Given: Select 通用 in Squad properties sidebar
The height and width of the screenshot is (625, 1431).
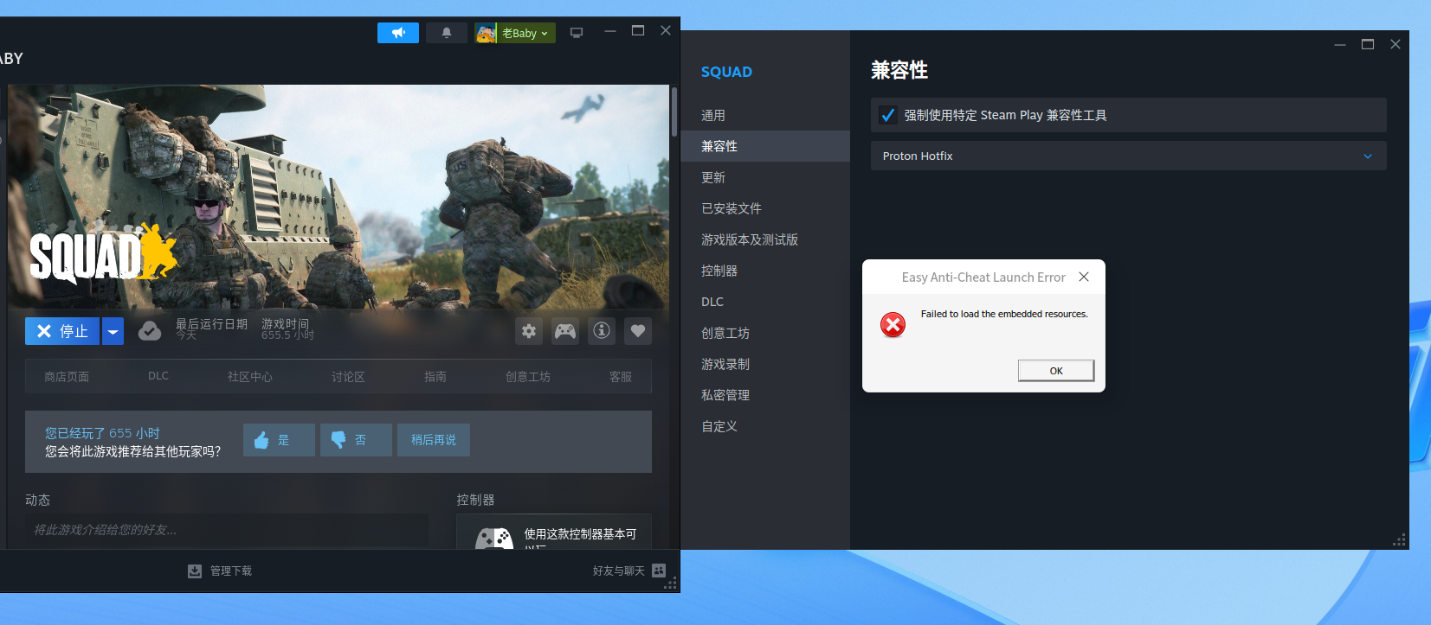Looking at the screenshot, I should click(x=765, y=115).
